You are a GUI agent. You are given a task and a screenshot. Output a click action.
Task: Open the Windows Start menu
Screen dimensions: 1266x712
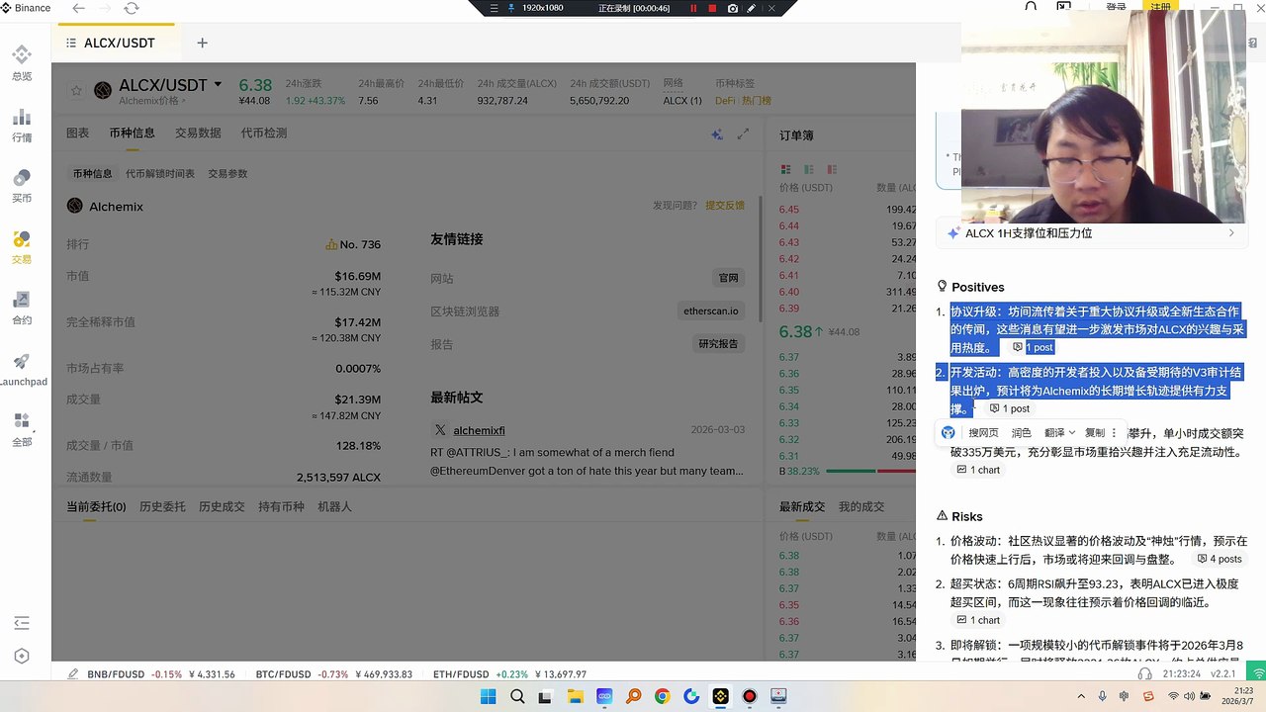(x=489, y=696)
